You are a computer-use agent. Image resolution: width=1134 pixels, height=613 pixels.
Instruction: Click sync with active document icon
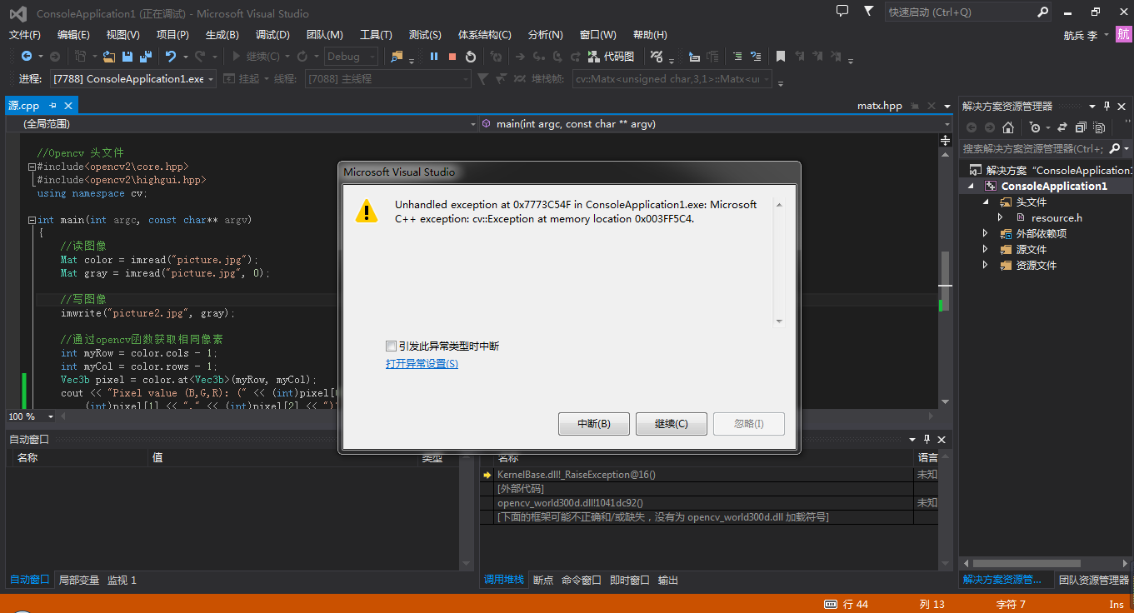pos(1062,127)
